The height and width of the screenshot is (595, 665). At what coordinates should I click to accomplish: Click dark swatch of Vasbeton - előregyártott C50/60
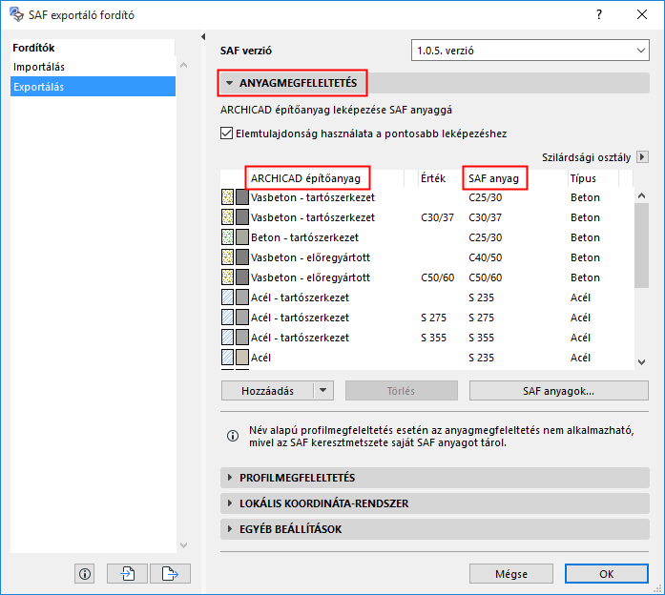pos(242,277)
